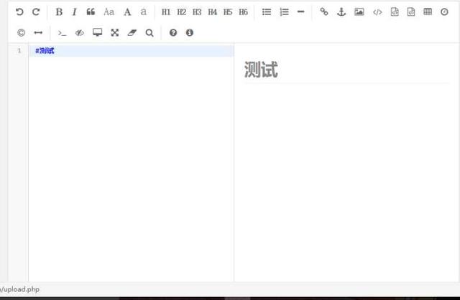
Task: Open full HTML preview desktop icon
Action: click(98, 32)
